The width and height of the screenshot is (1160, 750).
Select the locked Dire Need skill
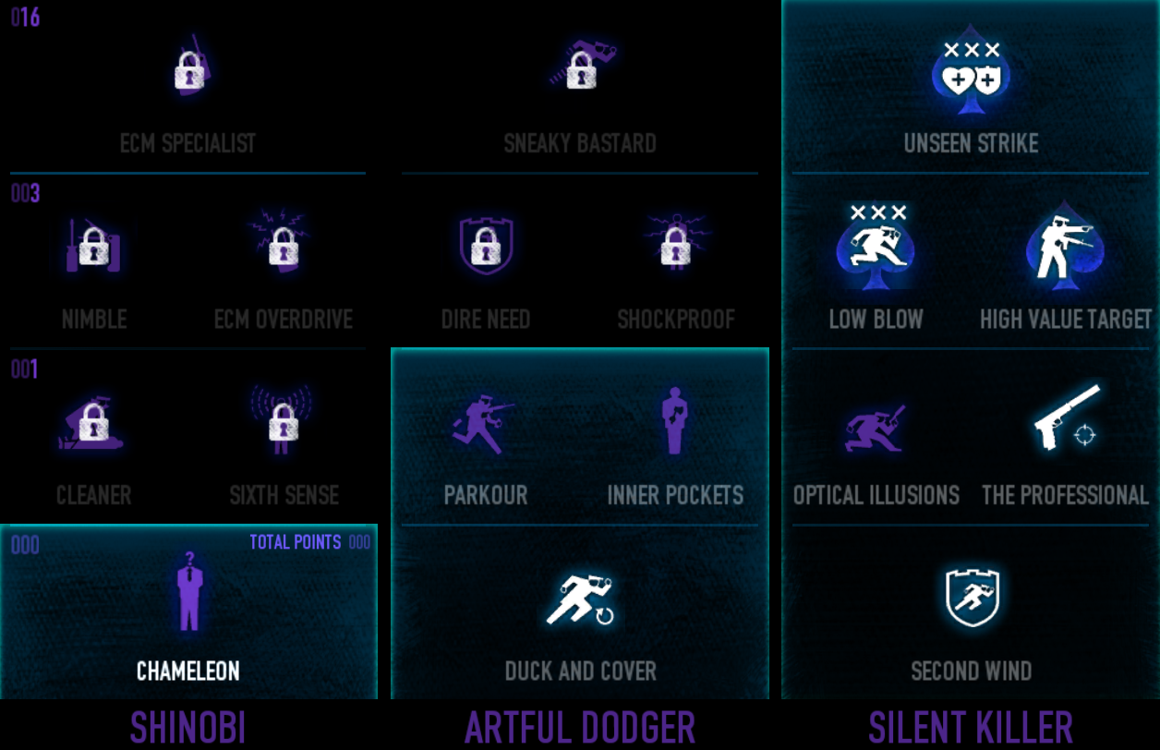tap(486, 246)
